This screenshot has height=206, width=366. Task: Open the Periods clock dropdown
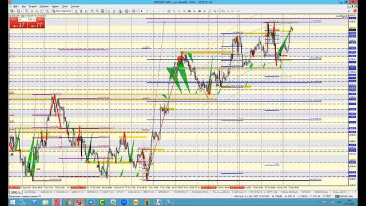(127, 11)
